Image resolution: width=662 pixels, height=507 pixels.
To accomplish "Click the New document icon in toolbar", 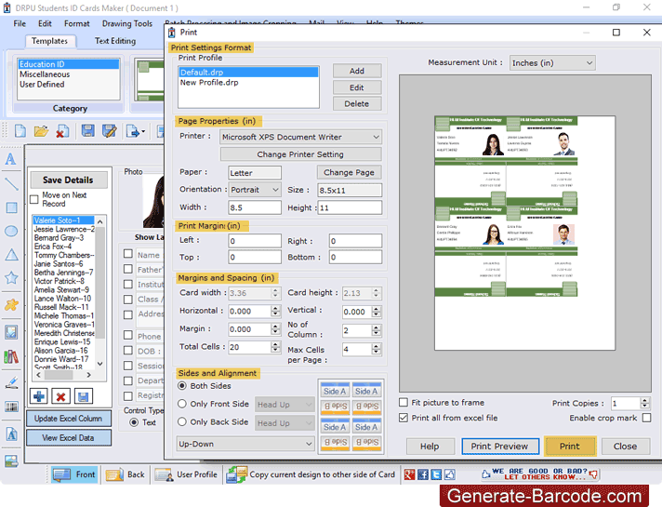I will click(20, 131).
